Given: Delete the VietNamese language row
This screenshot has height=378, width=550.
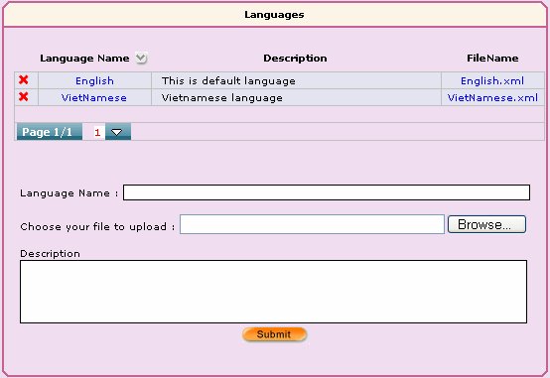Looking at the screenshot, I should coord(24,96).
